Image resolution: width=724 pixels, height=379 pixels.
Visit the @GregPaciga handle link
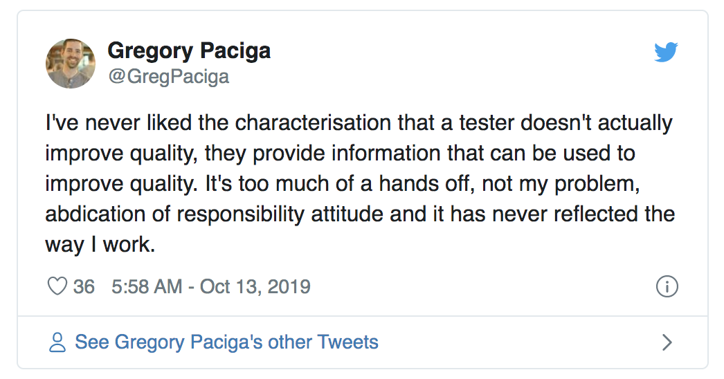(x=168, y=76)
